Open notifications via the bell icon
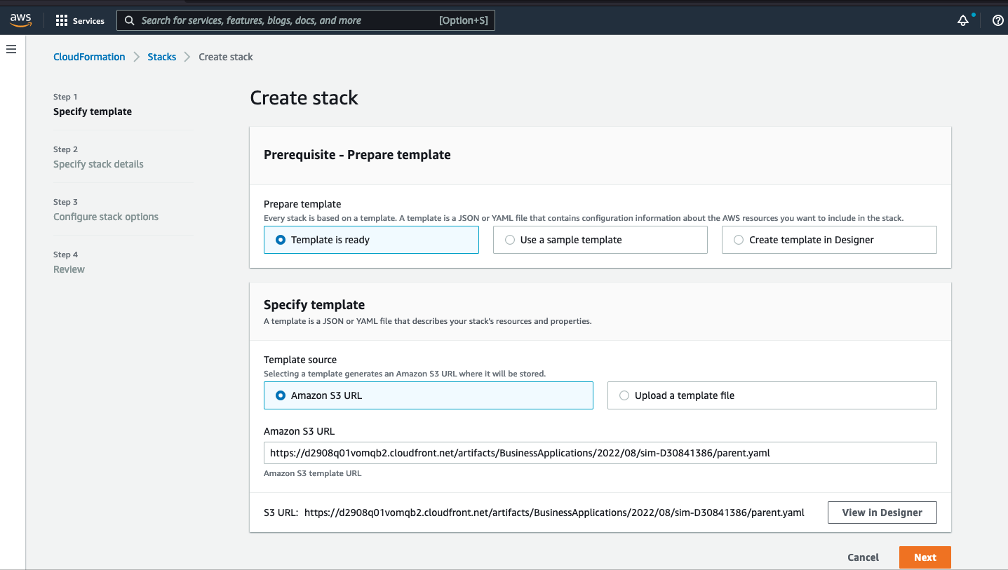This screenshot has width=1008, height=570. click(962, 21)
